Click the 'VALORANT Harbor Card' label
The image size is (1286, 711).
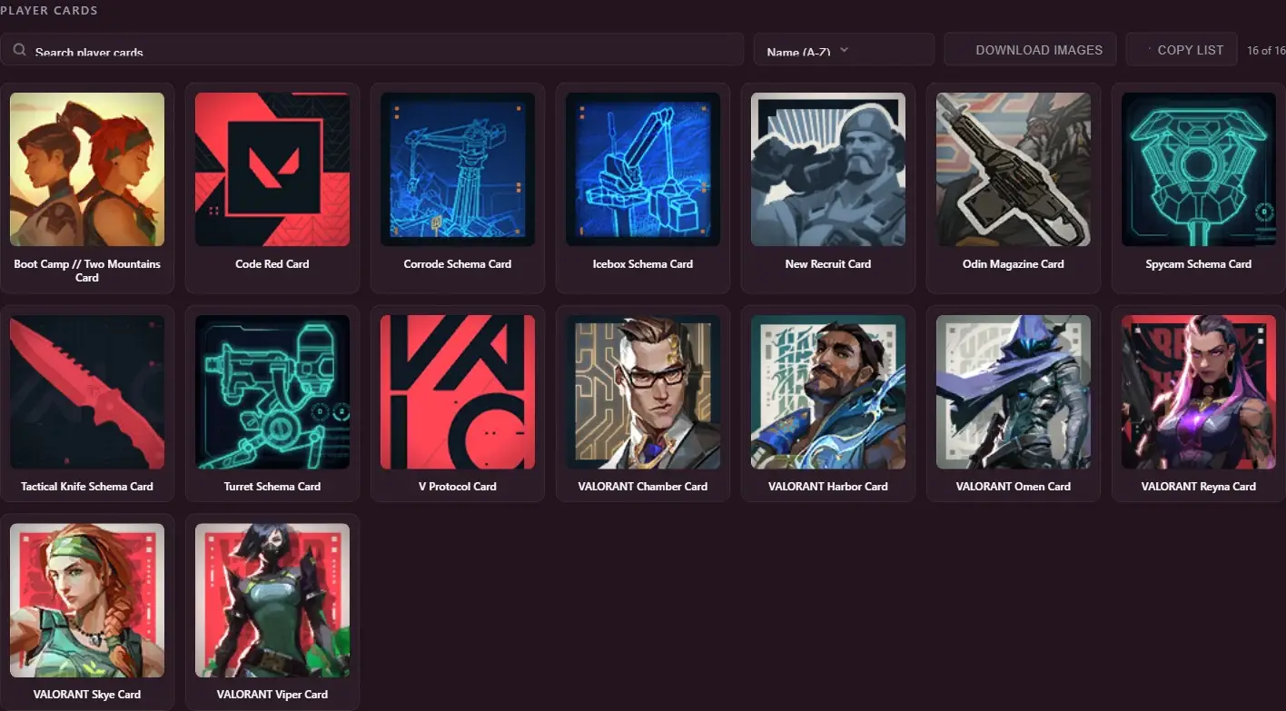click(x=828, y=487)
